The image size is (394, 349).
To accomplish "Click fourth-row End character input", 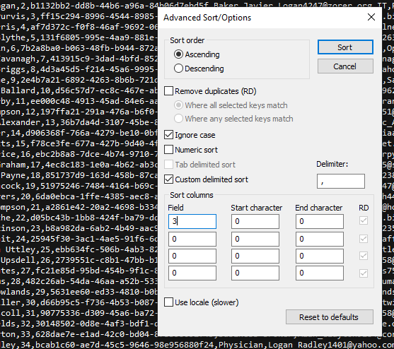I will coord(319,273).
